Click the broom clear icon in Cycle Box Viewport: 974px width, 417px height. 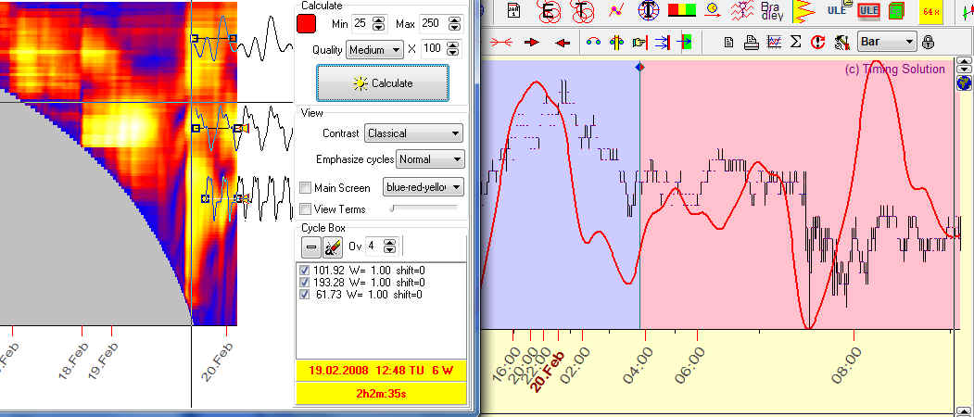[x=333, y=246]
